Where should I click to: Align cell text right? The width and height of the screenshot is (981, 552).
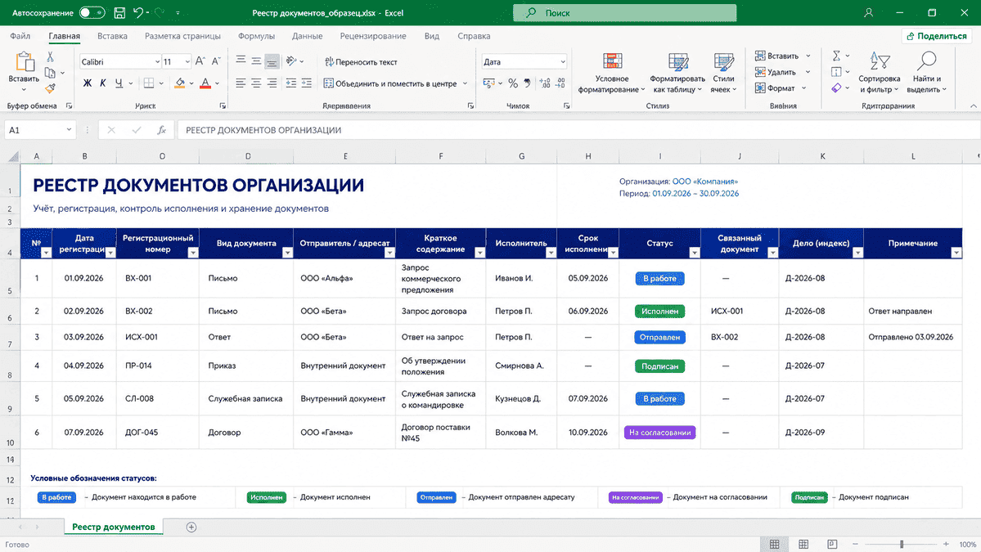[272, 83]
